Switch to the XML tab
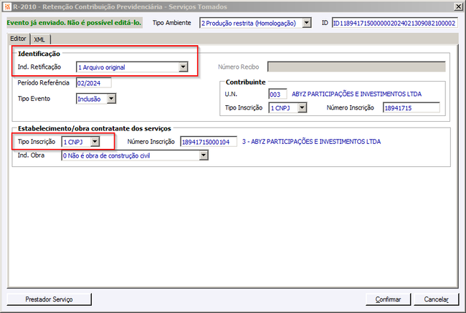This screenshot has width=466, height=313. pyautogui.click(x=39, y=39)
